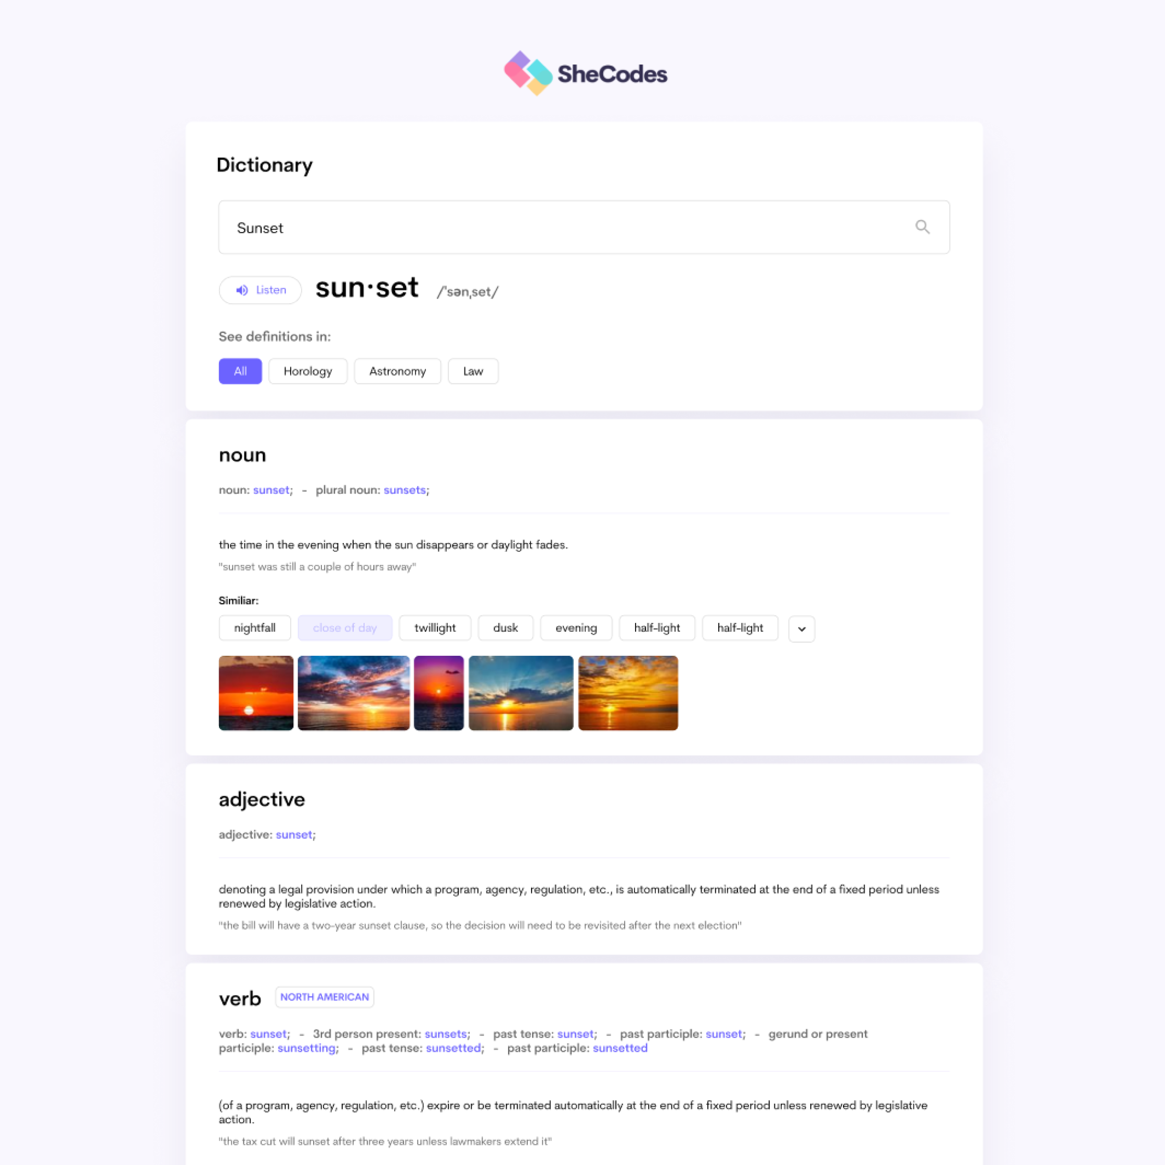
Task: Click the 'dusk' synonym tag
Action: click(504, 627)
